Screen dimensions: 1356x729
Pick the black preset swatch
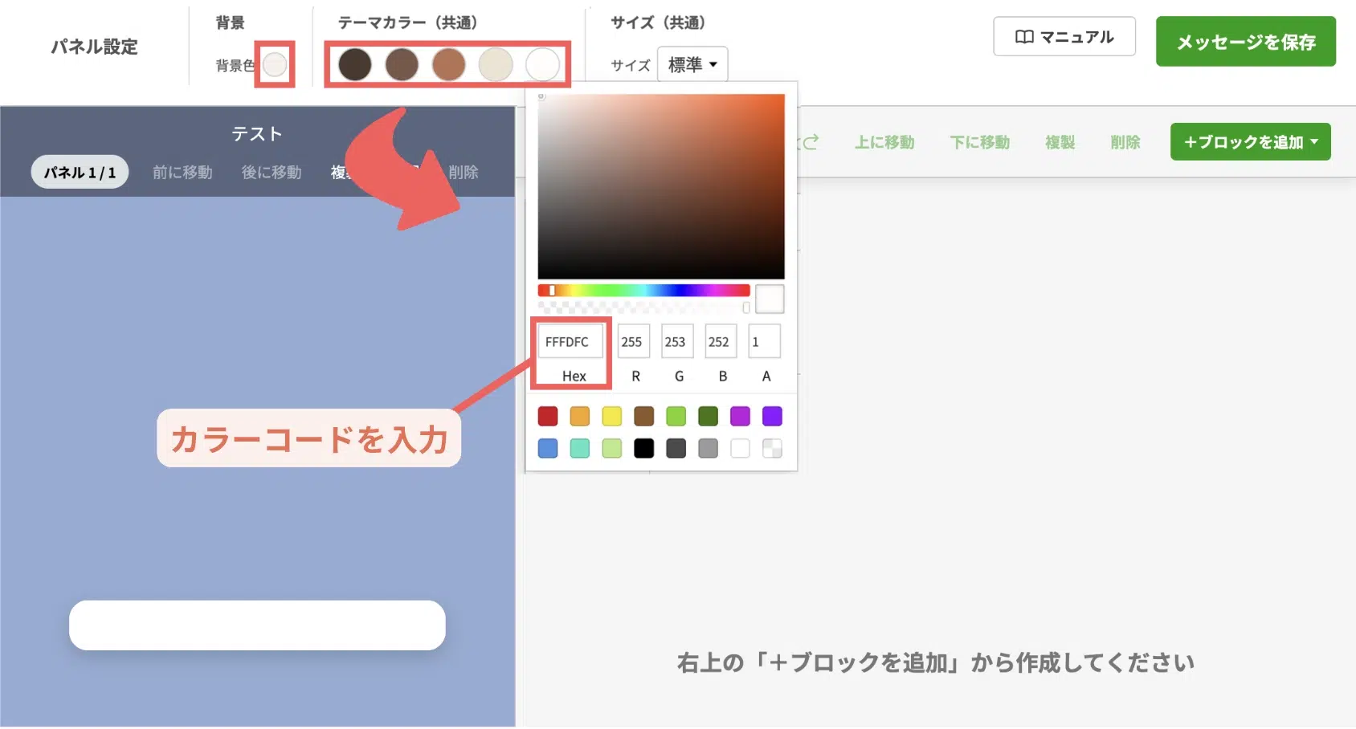coord(644,448)
